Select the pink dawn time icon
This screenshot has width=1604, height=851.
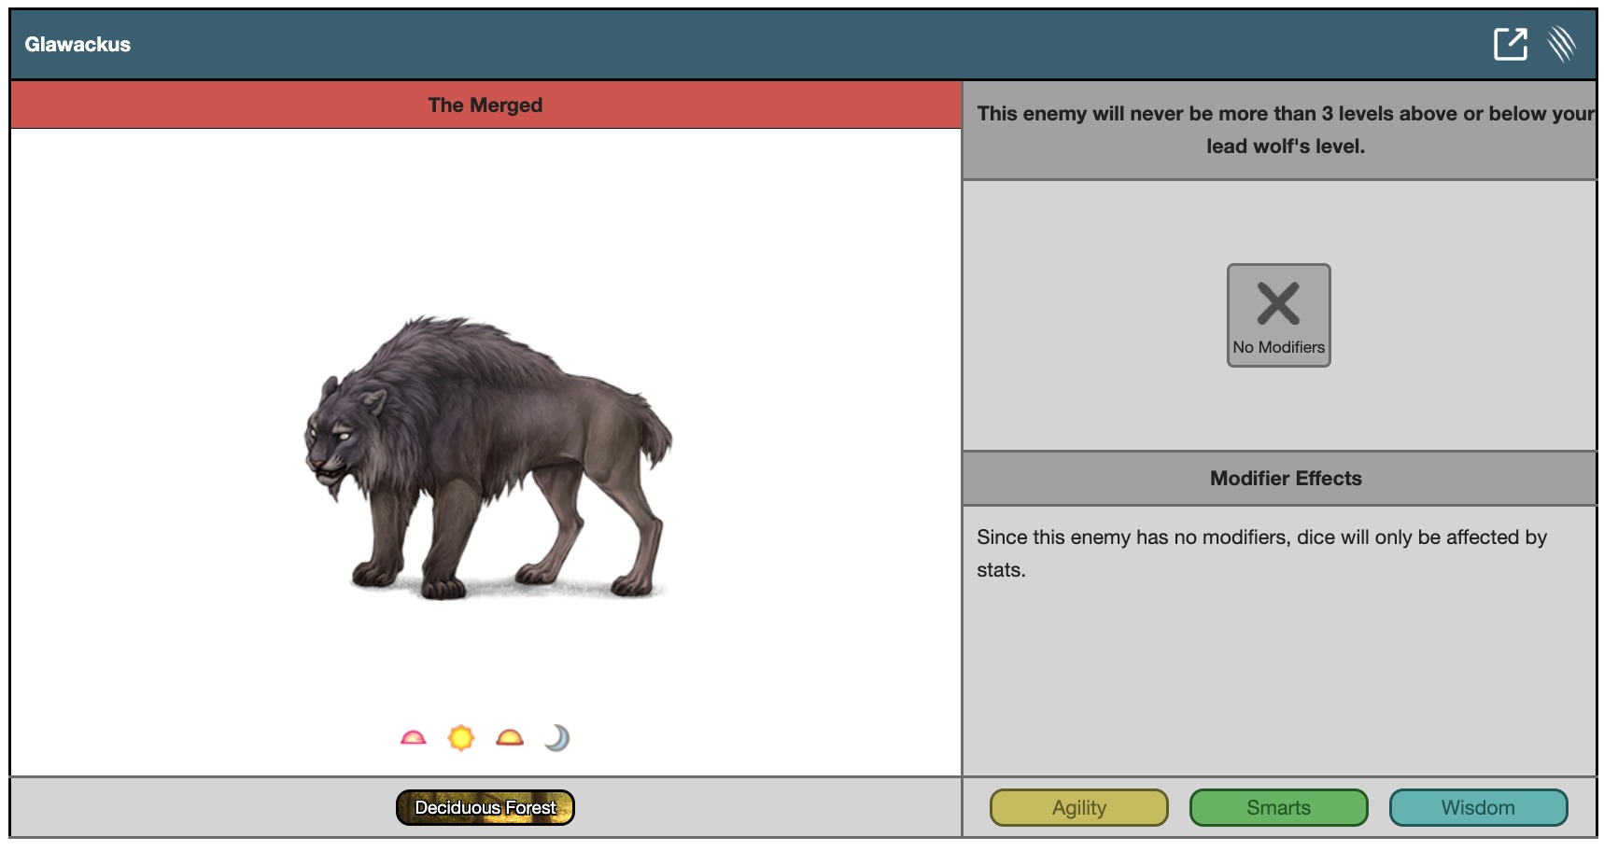(413, 738)
